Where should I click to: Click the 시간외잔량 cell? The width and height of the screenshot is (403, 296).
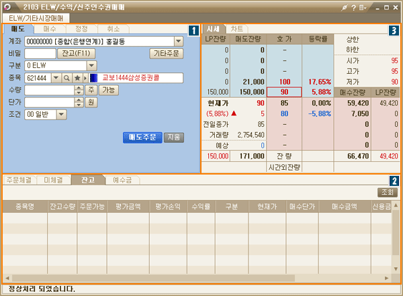coord(284,168)
